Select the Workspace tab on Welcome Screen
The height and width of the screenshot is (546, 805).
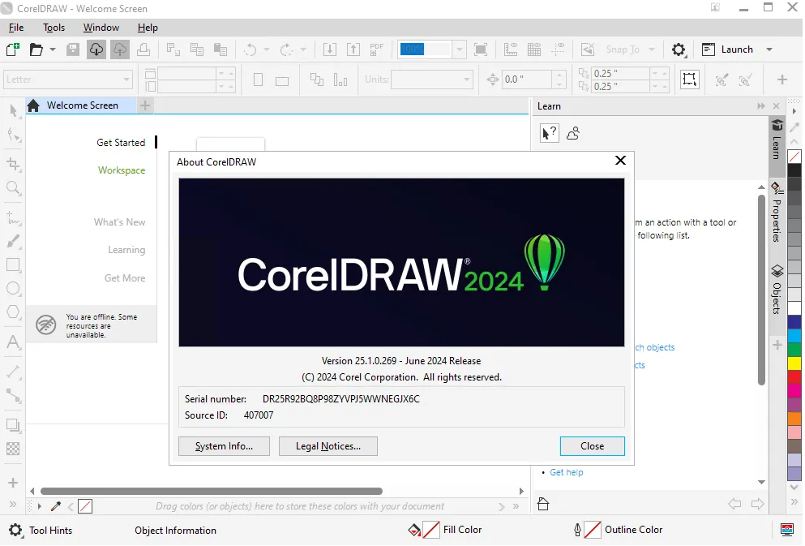pyautogui.click(x=122, y=170)
